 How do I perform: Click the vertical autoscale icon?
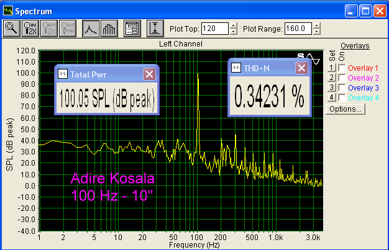point(155,28)
